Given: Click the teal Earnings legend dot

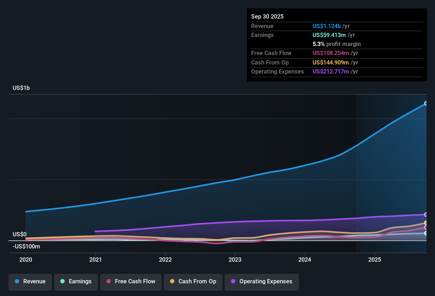Looking at the screenshot, I should [x=63, y=281].
